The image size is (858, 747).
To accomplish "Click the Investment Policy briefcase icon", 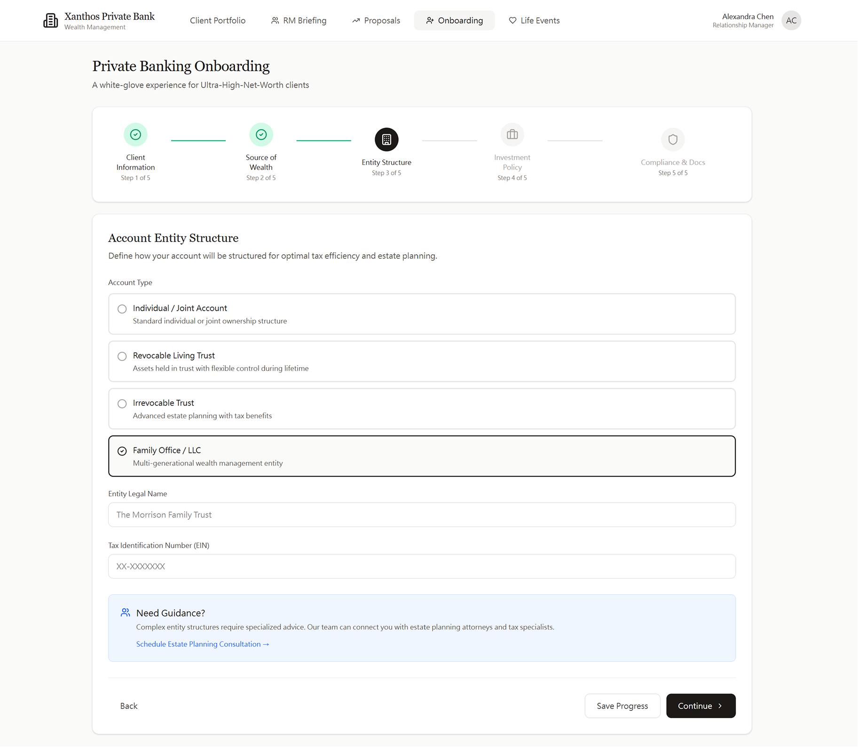I will 512,134.
